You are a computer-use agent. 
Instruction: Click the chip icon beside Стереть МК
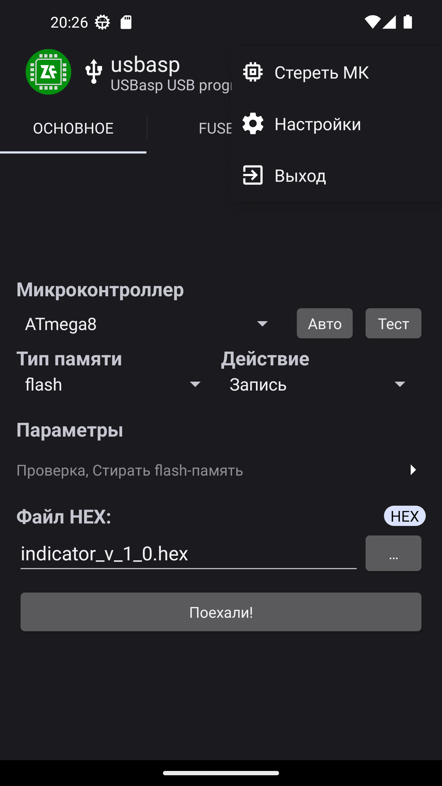(253, 72)
